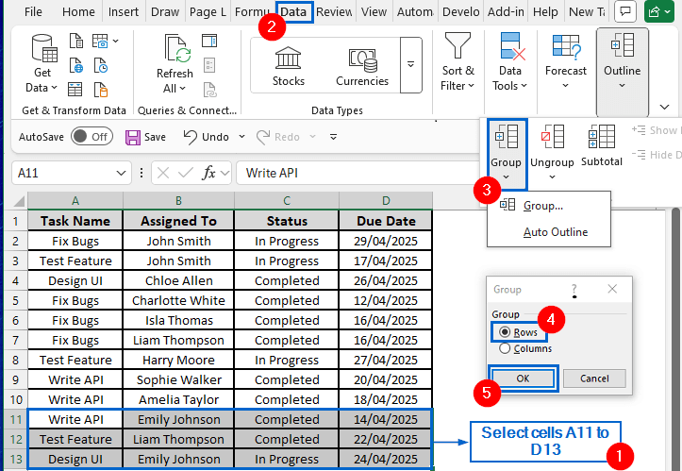Image resolution: width=682 pixels, height=471 pixels.
Task: Expand the Name Box dropdown
Action: [x=121, y=174]
